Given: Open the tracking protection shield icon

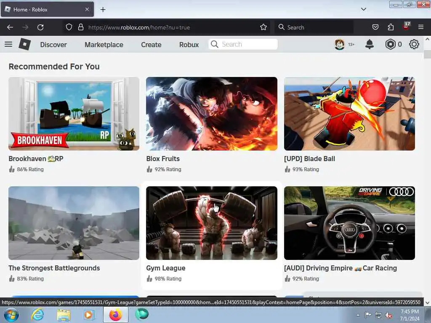Looking at the screenshot, I should coord(69,27).
